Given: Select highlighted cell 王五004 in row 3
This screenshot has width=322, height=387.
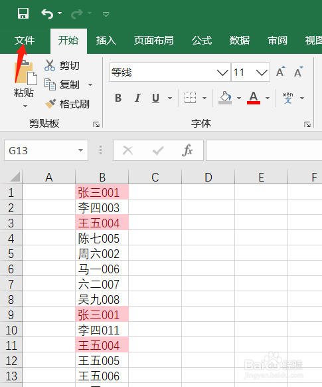Looking at the screenshot, I should pos(102,223).
